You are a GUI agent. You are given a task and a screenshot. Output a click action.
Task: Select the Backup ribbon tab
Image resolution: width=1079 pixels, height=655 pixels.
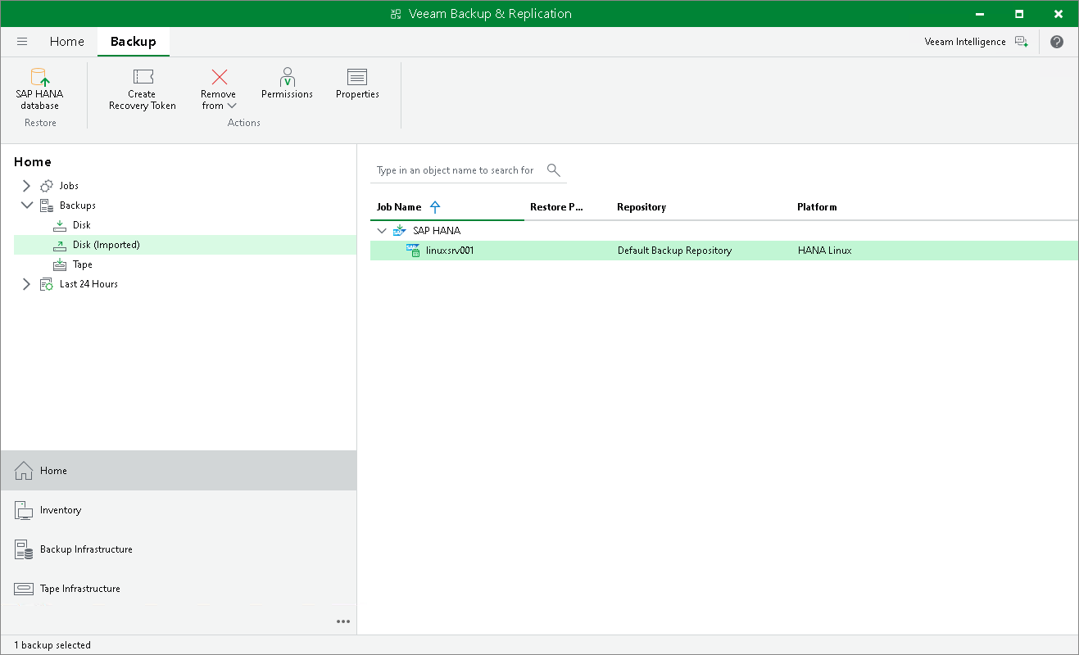tap(133, 42)
